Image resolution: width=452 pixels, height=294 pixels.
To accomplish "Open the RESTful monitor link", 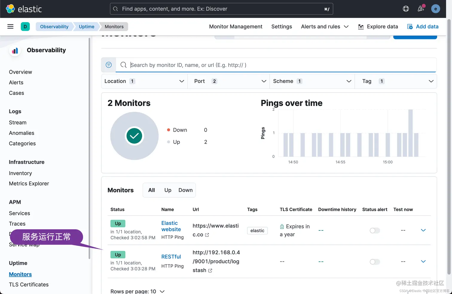I will (171, 257).
